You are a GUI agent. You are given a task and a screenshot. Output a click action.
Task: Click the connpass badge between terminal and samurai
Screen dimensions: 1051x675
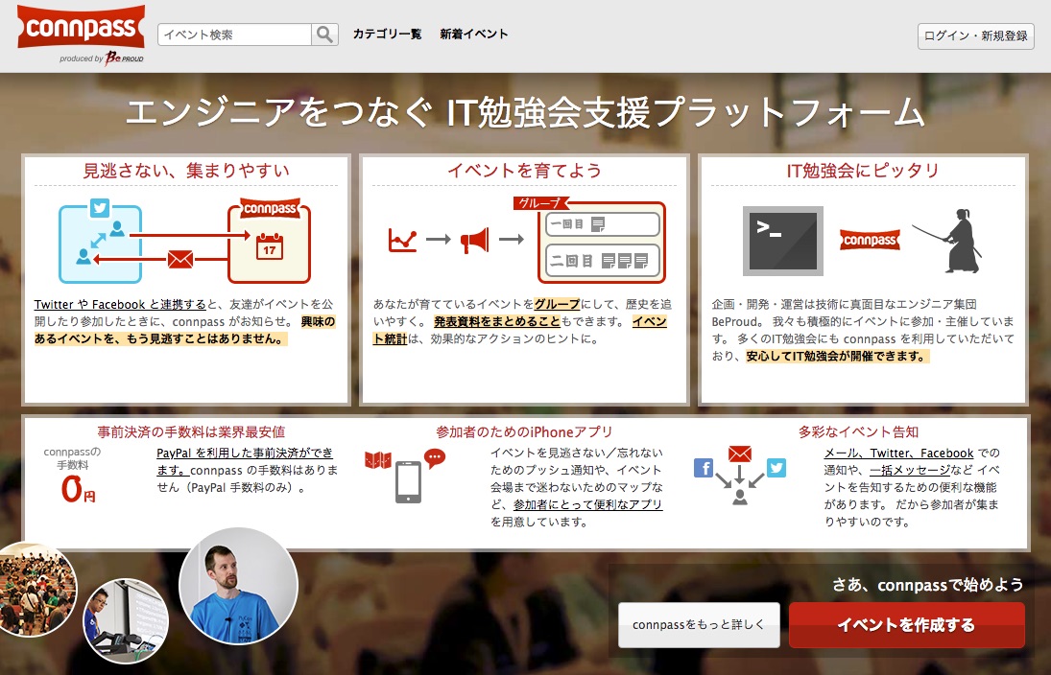(x=870, y=240)
